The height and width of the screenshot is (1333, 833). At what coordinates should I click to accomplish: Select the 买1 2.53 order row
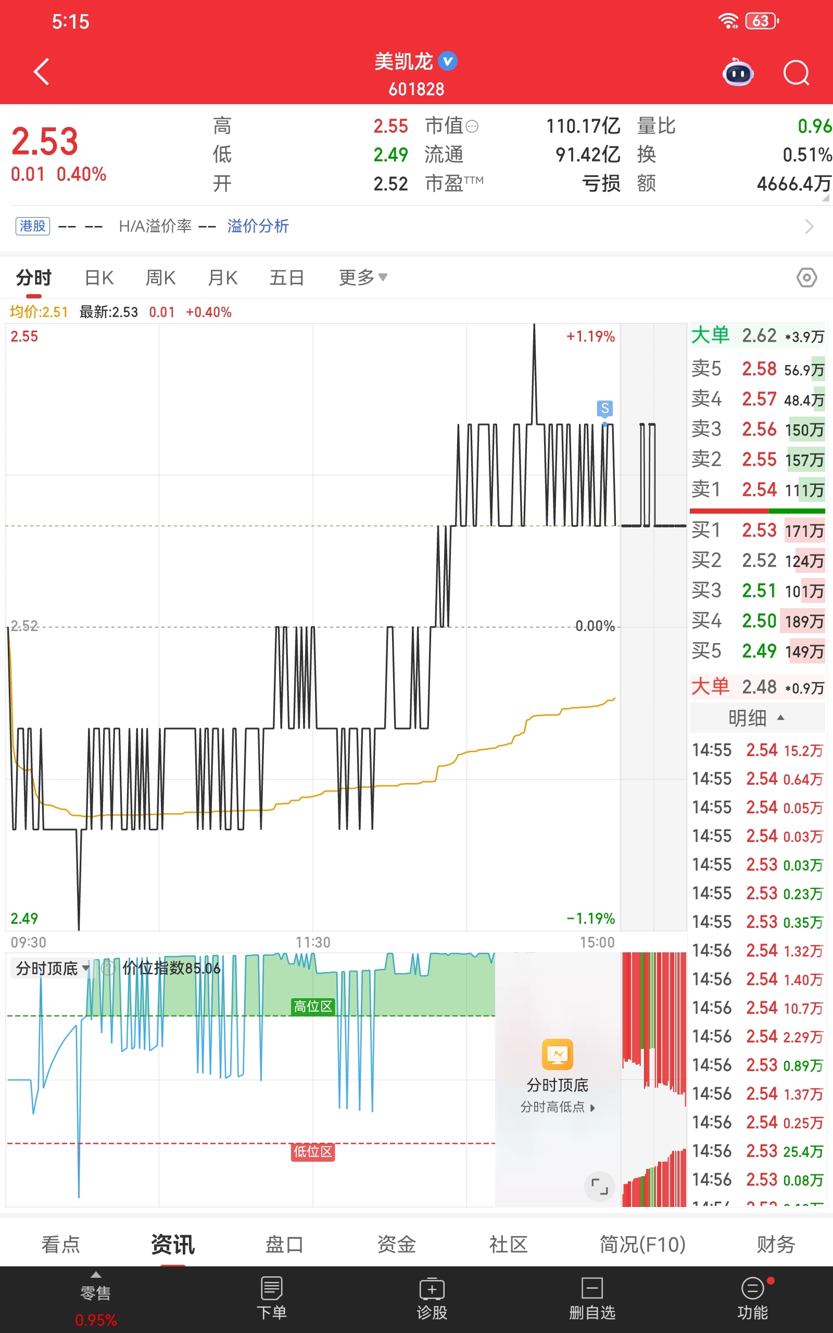758,531
